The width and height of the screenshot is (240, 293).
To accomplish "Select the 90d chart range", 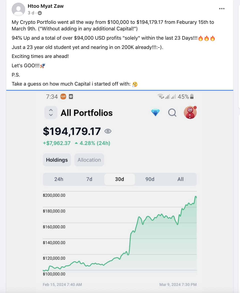I will 150,179.
